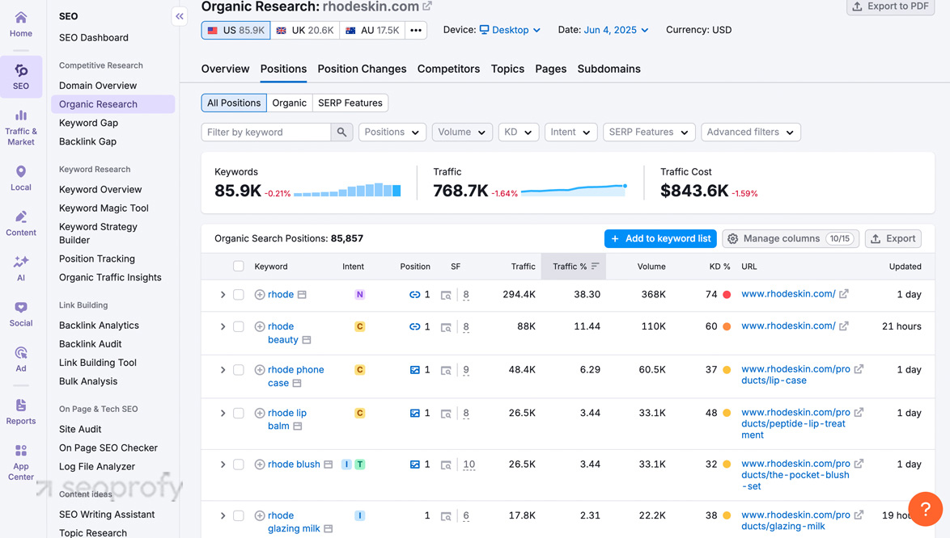Switch to the Topics tab
950x538 pixels.
point(507,69)
